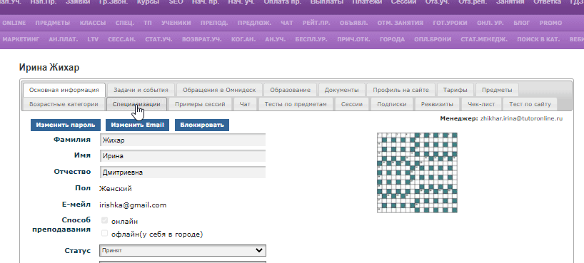Focus the Имя input field
584x263 pixels.
(x=183, y=156)
